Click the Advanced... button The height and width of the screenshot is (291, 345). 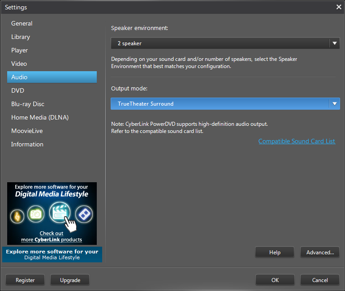[x=320, y=252]
